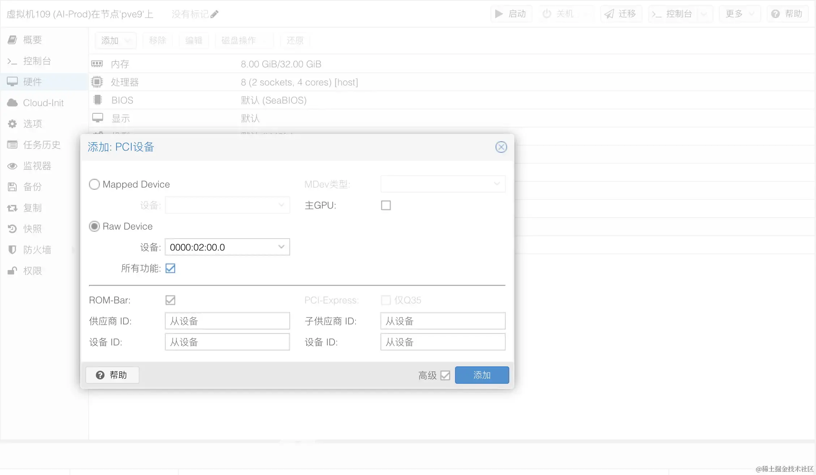Image resolution: width=816 pixels, height=475 pixels.
Task: Select the Raw Device radio button
Action: (94, 226)
